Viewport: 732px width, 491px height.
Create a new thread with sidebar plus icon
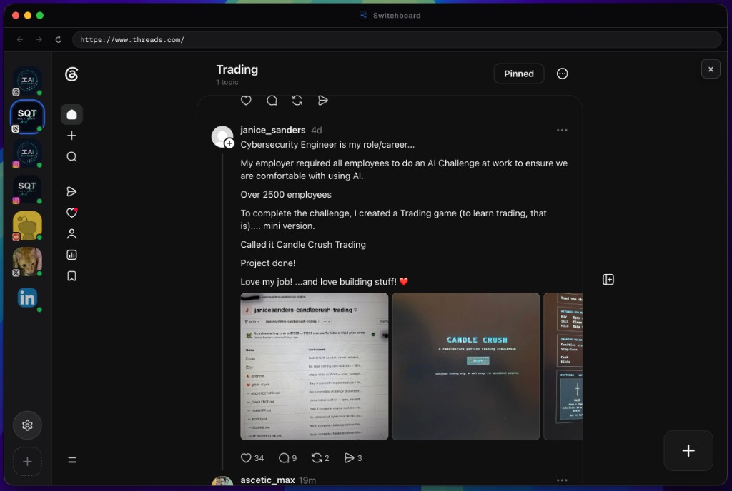tap(71, 136)
